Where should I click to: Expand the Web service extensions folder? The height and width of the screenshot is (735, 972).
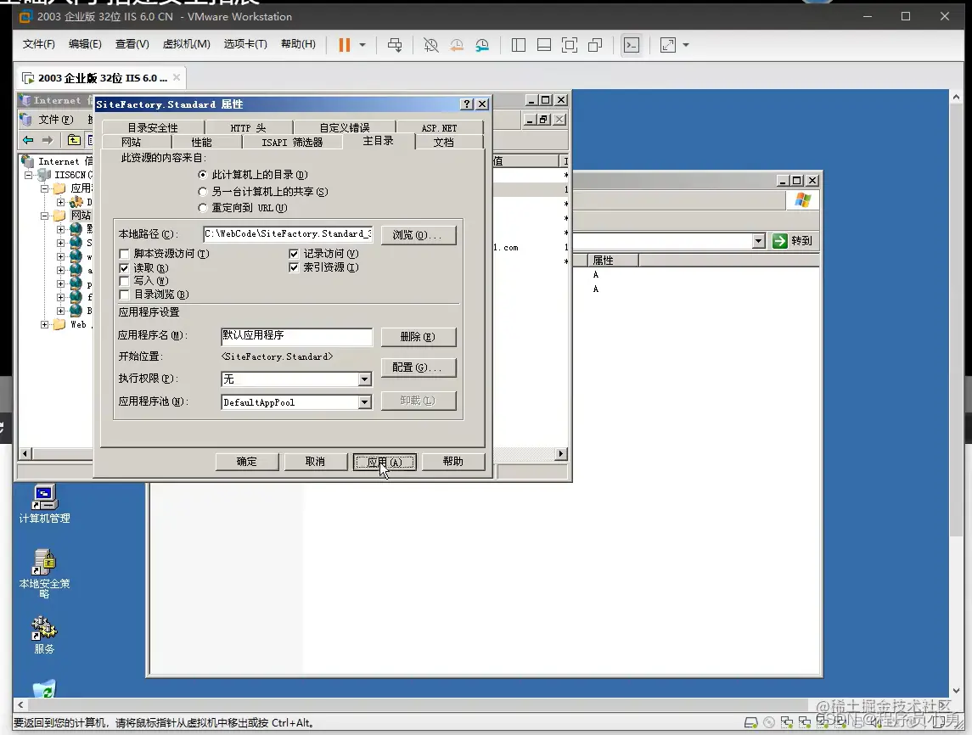45,324
